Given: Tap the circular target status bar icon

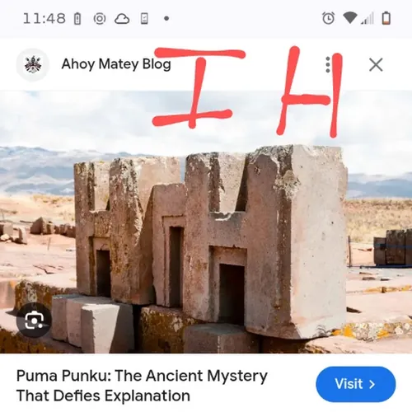Looking at the screenshot, I should click(x=100, y=19).
